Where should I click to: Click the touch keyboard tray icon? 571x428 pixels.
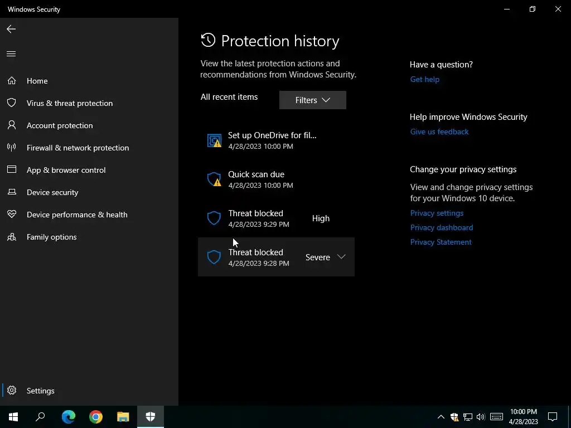[496, 417]
